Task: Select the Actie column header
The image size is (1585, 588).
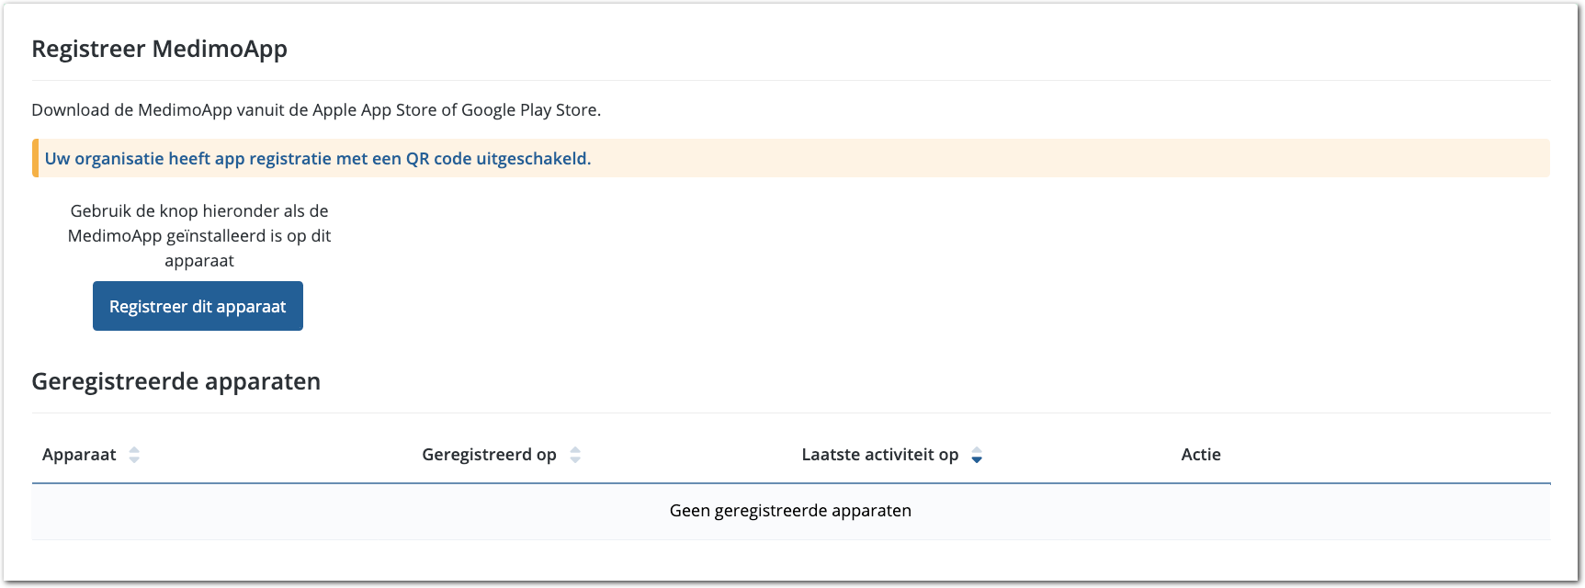Action: pos(1201,455)
